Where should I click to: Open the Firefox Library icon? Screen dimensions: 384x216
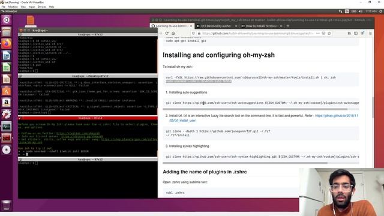349,34
